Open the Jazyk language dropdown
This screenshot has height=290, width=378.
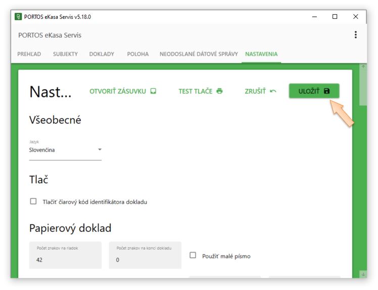click(x=65, y=150)
